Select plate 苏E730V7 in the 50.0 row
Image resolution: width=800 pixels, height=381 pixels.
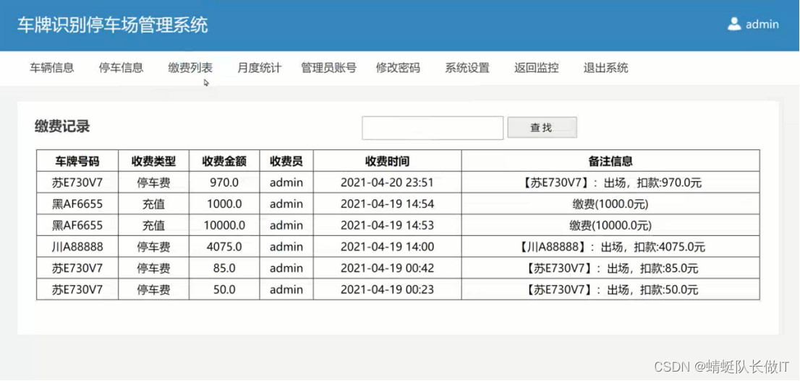(x=77, y=289)
